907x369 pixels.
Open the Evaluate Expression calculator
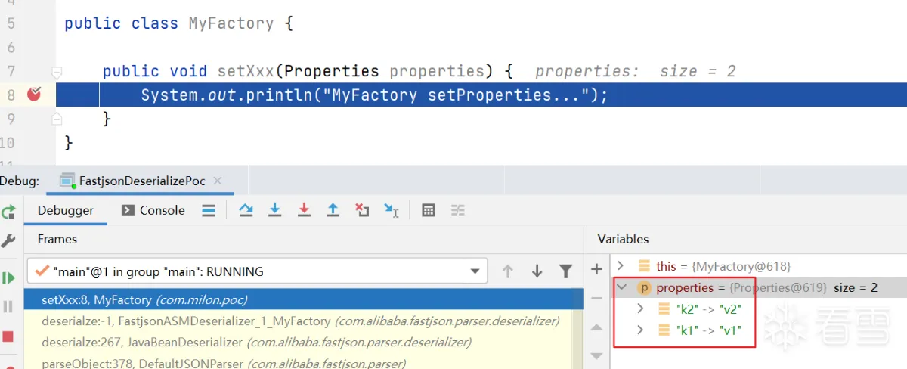429,210
